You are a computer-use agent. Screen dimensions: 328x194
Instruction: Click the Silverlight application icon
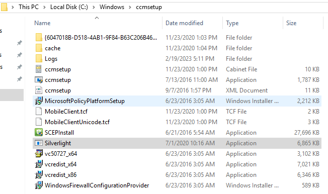[x=39, y=143]
